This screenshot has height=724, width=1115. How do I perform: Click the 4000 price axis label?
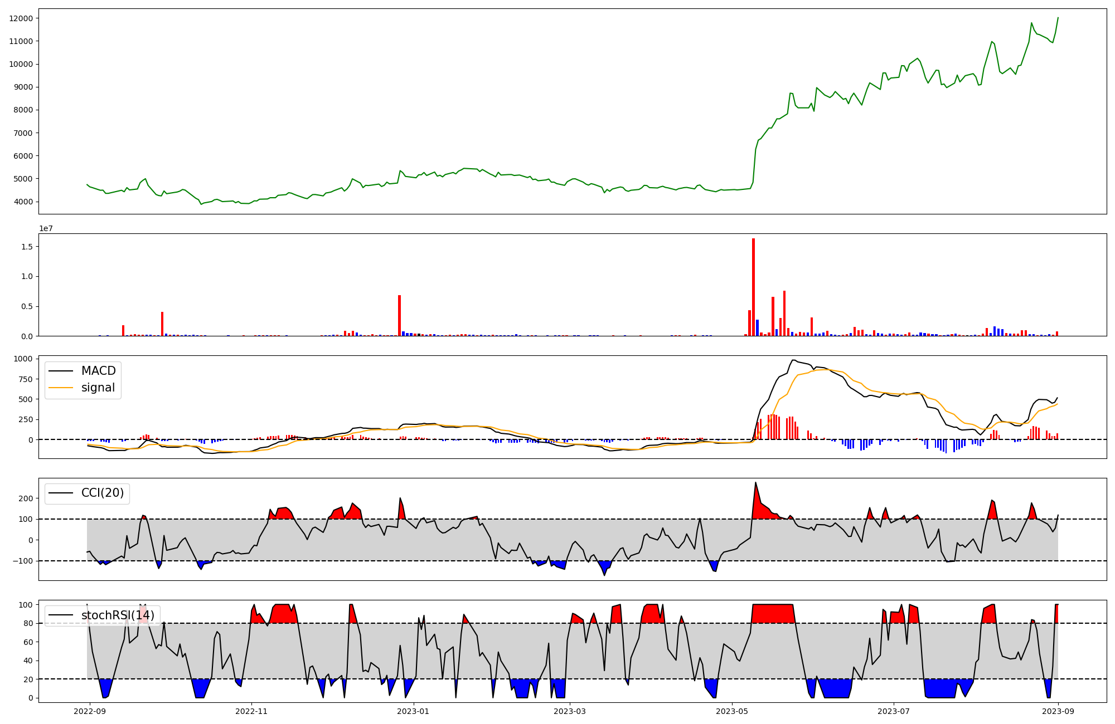click(x=23, y=202)
